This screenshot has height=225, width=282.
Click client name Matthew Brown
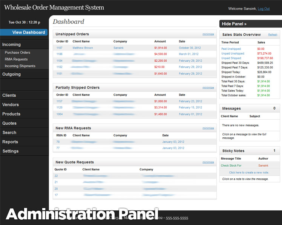click(83, 48)
